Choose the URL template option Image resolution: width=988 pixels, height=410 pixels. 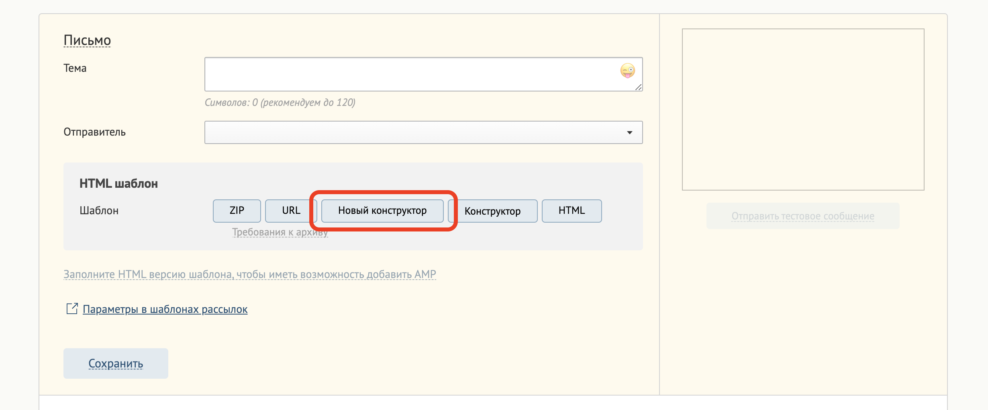(x=291, y=211)
